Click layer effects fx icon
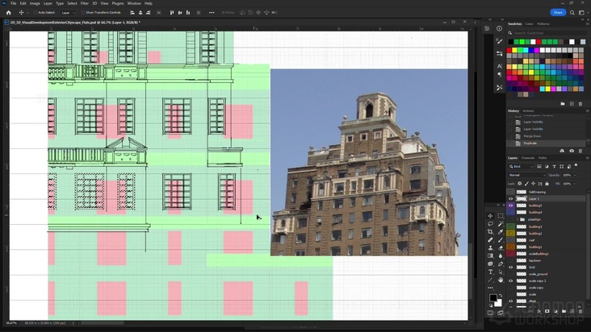Image resolution: width=591 pixels, height=332 pixels. tap(539, 311)
